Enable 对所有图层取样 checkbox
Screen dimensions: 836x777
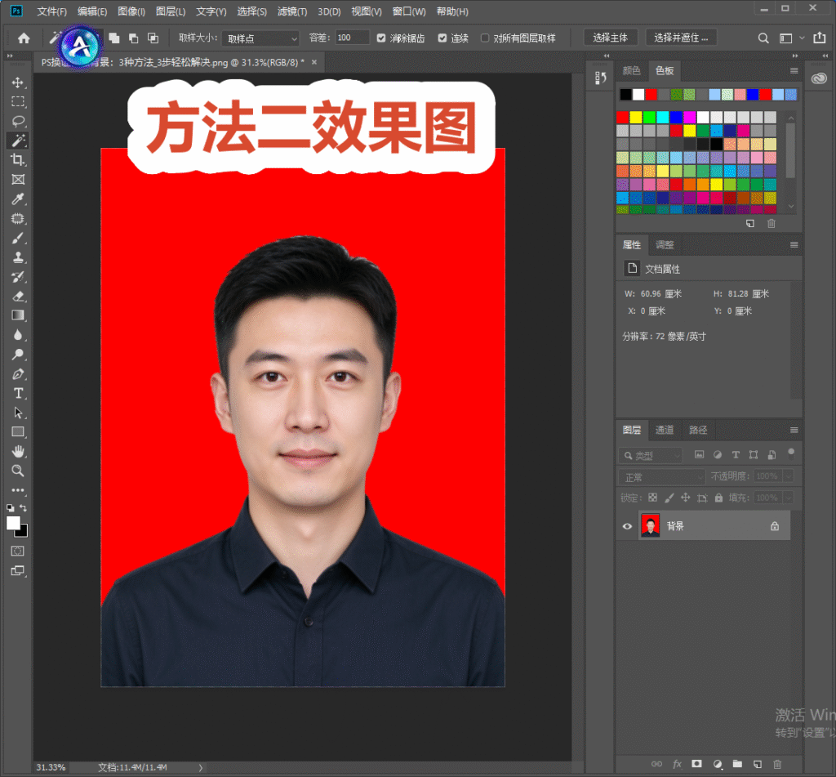coord(485,38)
